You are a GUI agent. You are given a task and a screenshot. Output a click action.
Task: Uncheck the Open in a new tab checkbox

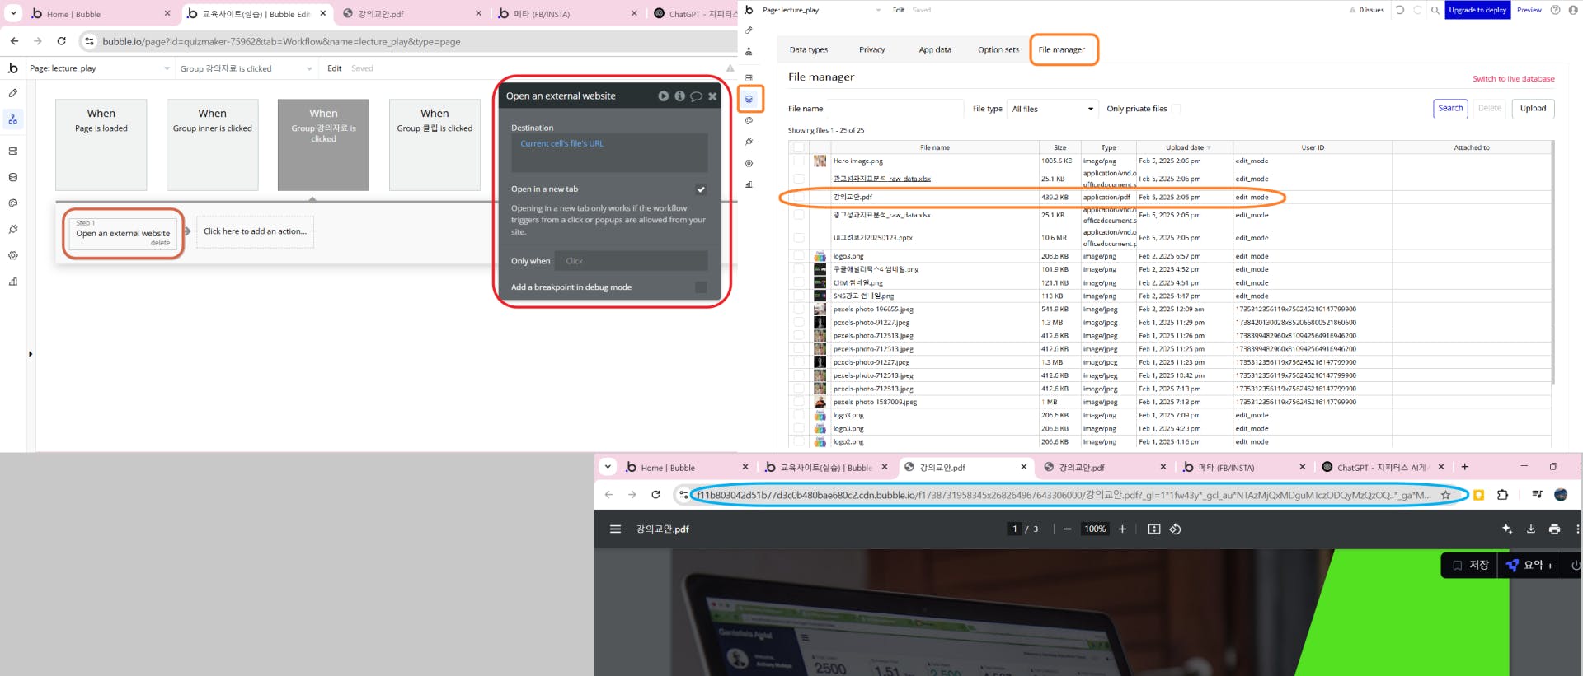pos(701,189)
